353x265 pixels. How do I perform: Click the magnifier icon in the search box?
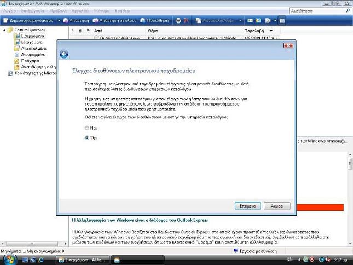pyautogui.click(x=348, y=11)
